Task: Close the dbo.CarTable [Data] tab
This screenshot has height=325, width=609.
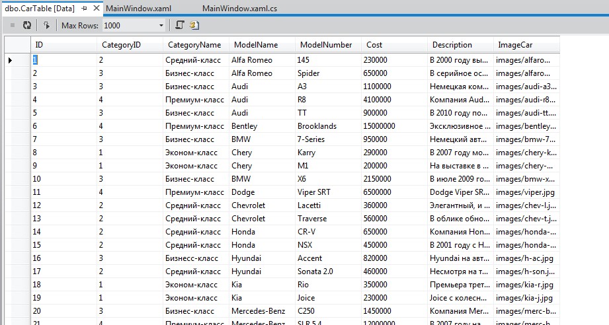Action: coord(97,8)
